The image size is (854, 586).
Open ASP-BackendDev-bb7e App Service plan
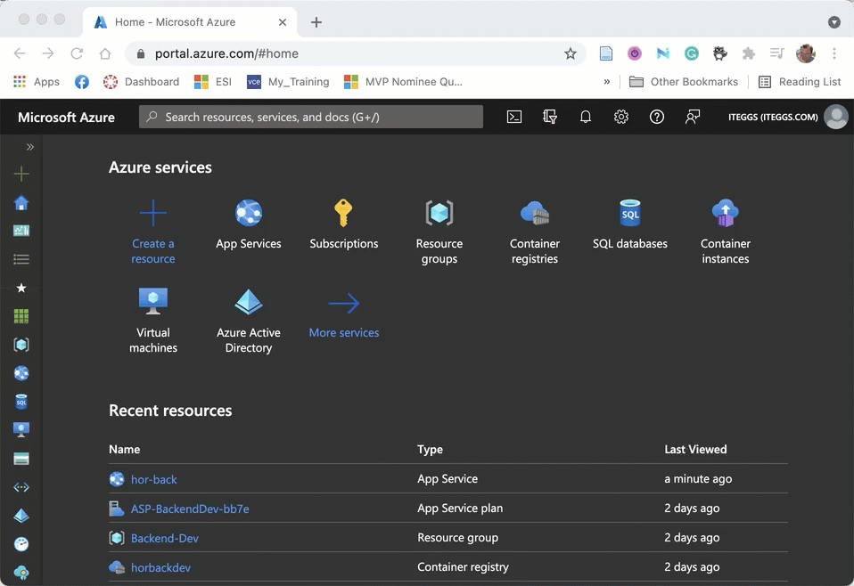coord(190,509)
